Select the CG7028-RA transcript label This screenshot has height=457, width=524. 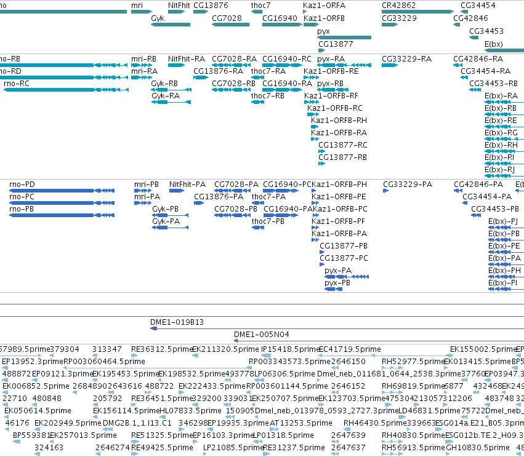pyautogui.click(x=234, y=59)
